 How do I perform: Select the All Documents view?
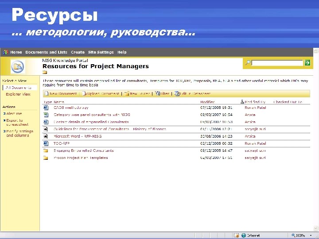tap(19, 88)
